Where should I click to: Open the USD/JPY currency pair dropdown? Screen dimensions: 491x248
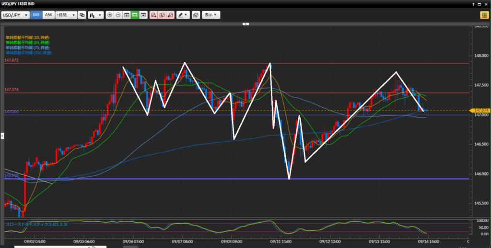pyautogui.click(x=15, y=15)
